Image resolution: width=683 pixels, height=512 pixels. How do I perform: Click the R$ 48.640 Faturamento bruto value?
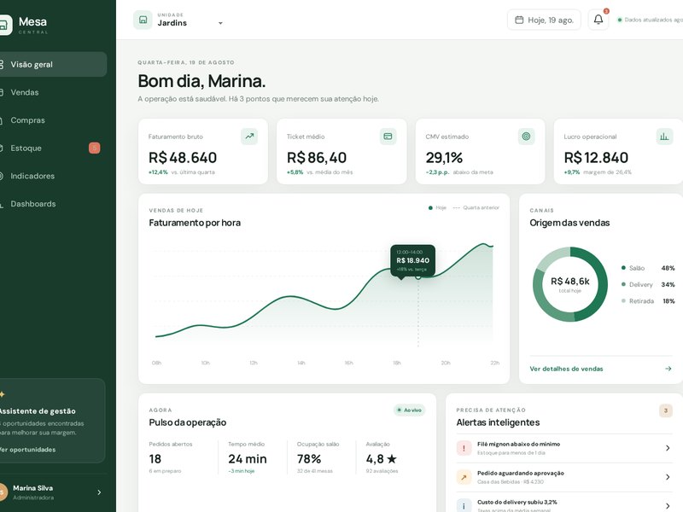183,158
